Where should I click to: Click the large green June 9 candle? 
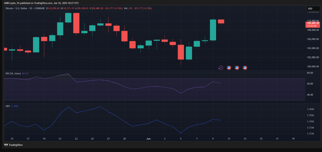pos(213,30)
